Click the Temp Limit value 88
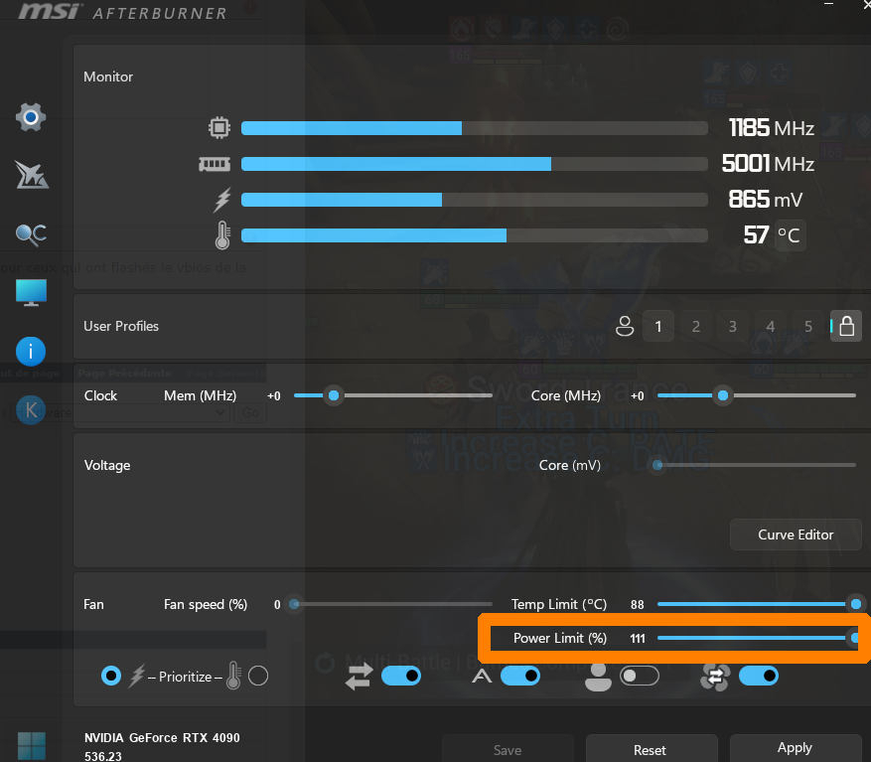This screenshot has width=871, height=762. pyautogui.click(x=638, y=605)
